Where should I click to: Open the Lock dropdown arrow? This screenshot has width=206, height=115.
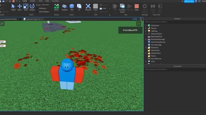coord(109,9)
